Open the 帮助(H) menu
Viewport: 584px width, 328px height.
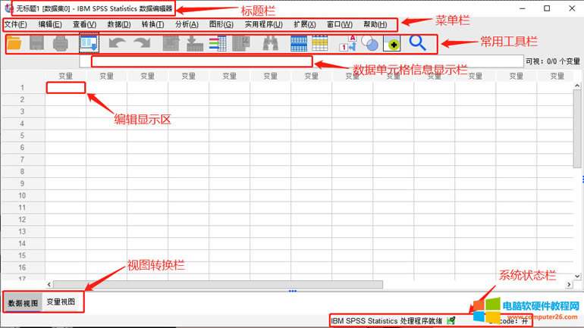[x=375, y=24]
